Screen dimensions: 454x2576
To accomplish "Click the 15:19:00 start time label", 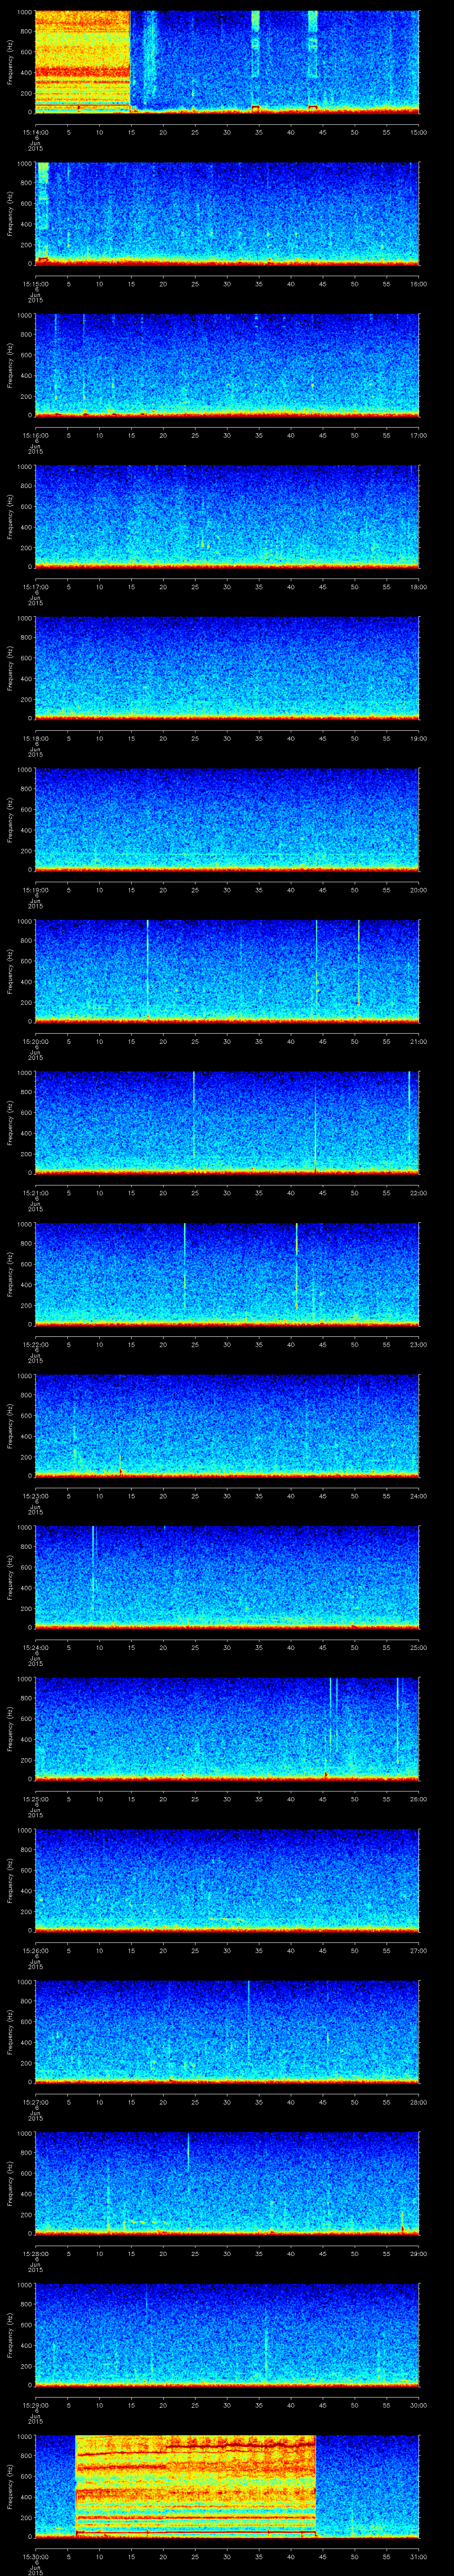I will point(35,890).
